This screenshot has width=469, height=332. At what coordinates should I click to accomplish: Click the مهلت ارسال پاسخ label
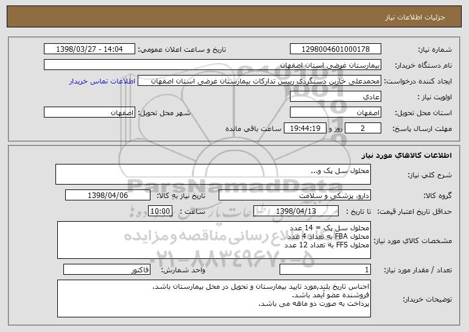[422, 129]
